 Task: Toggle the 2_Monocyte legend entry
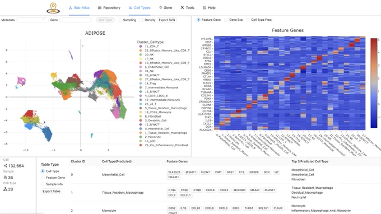tap(150, 137)
